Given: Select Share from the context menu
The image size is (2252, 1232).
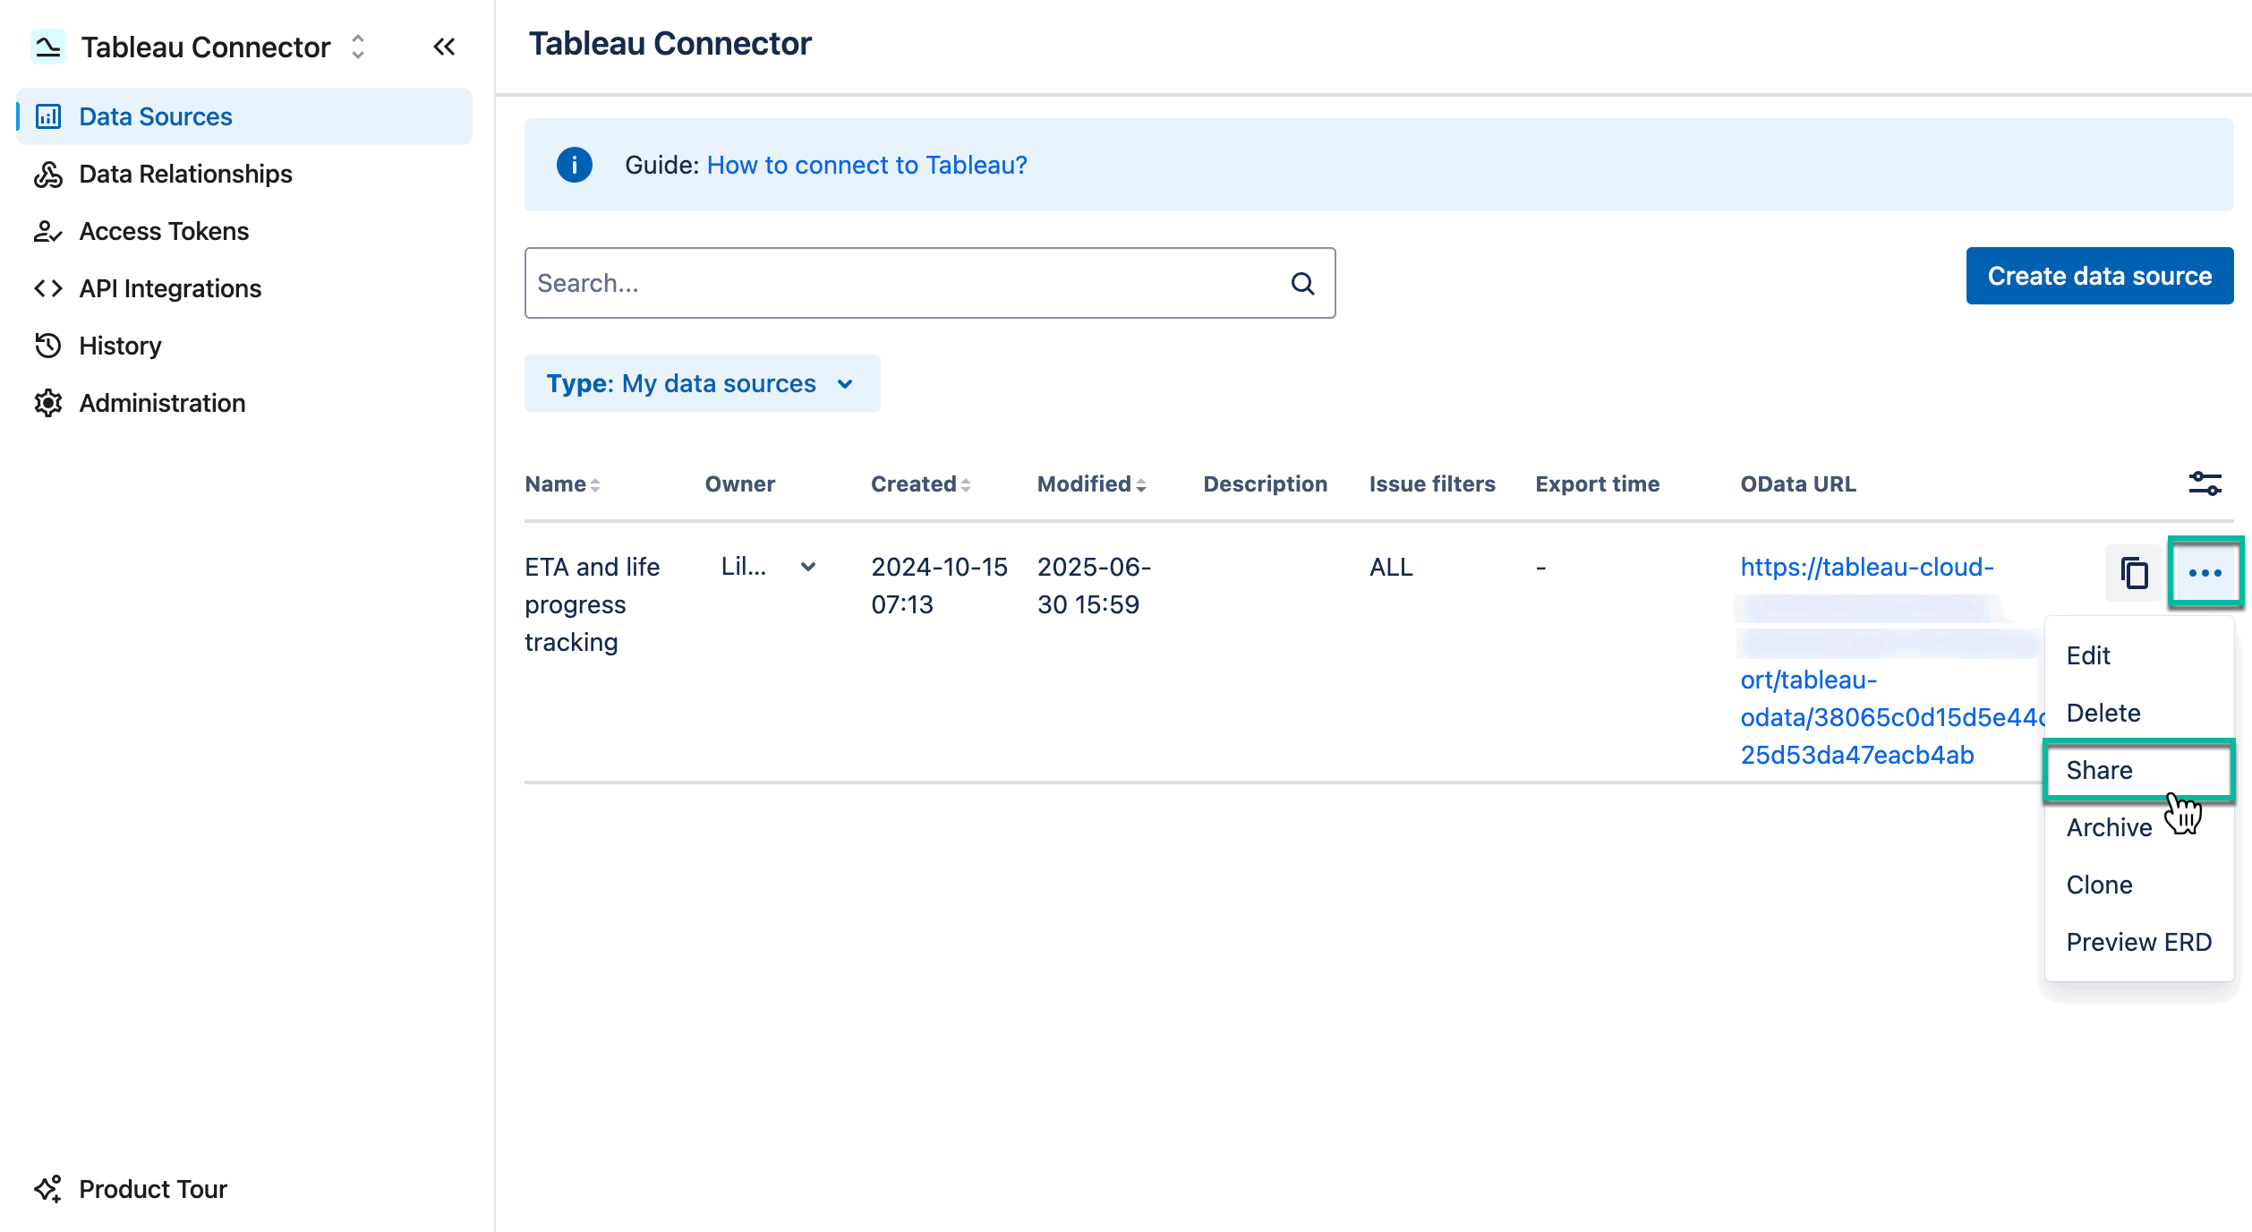Looking at the screenshot, I should coord(2101,770).
